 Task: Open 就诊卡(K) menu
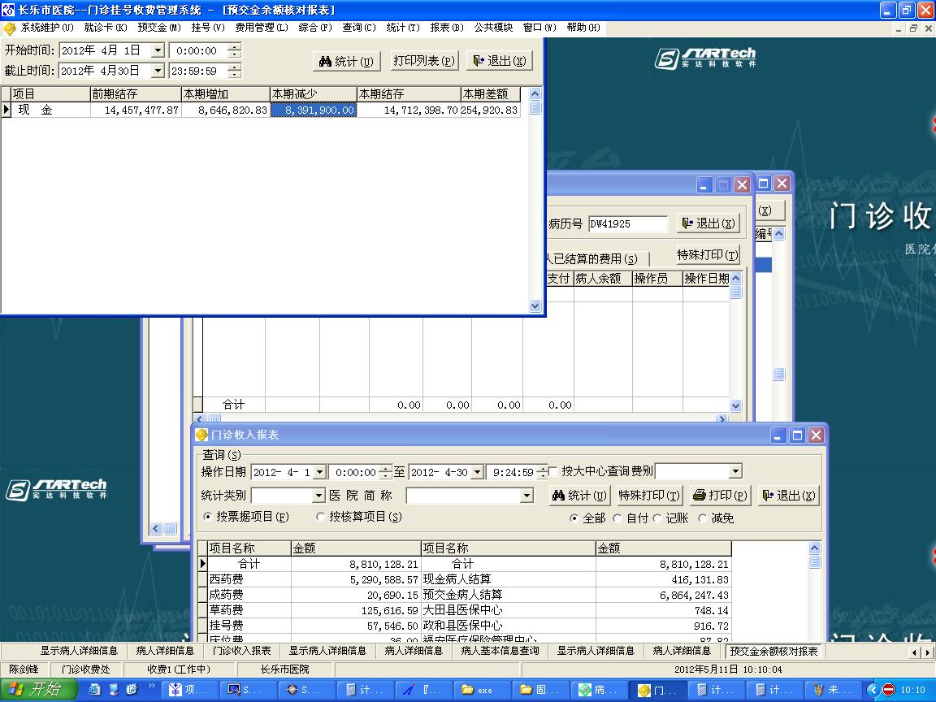click(x=105, y=28)
